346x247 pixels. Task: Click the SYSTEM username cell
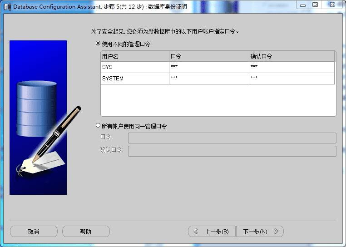coord(135,79)
